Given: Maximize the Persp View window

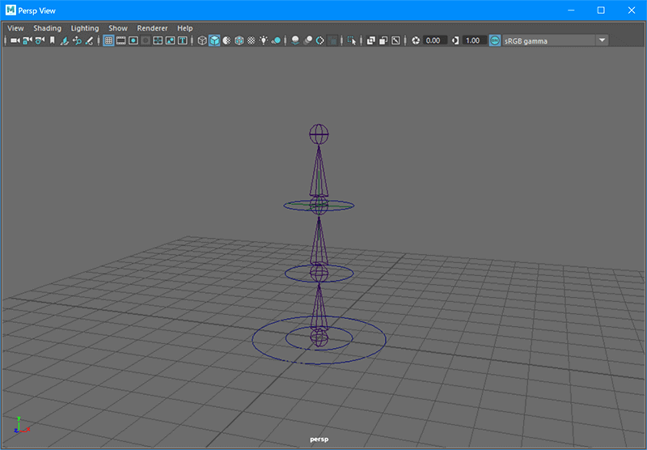Looking at the screenshot, I should (601, 11).
